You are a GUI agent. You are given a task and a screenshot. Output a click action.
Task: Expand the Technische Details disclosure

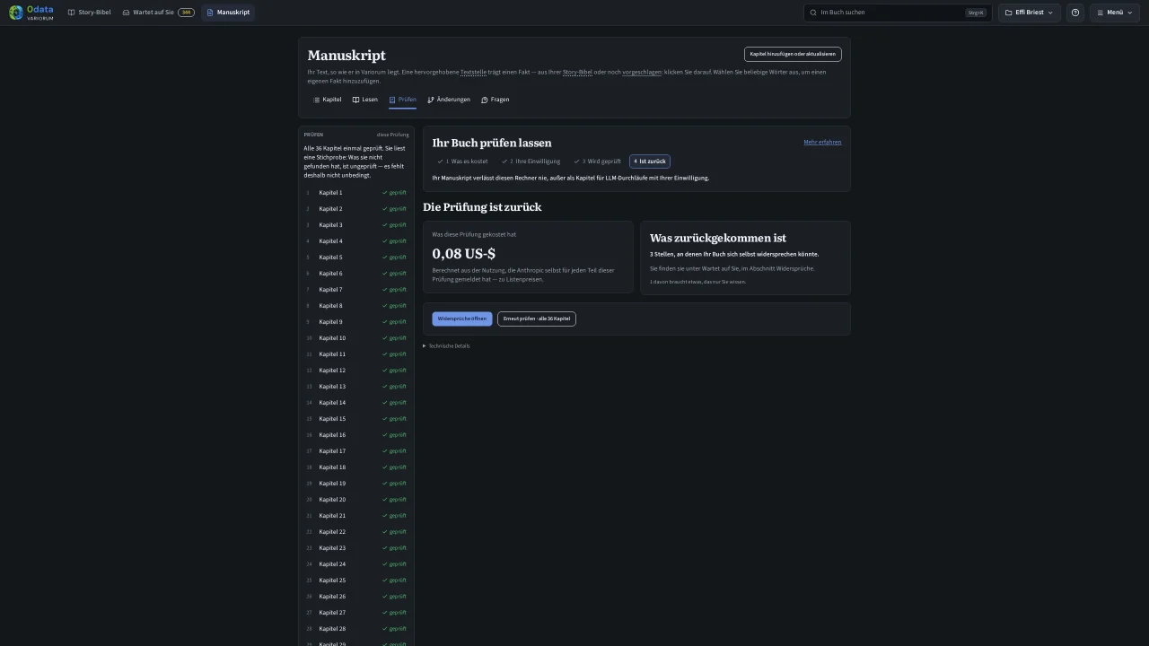click(446, 345)
